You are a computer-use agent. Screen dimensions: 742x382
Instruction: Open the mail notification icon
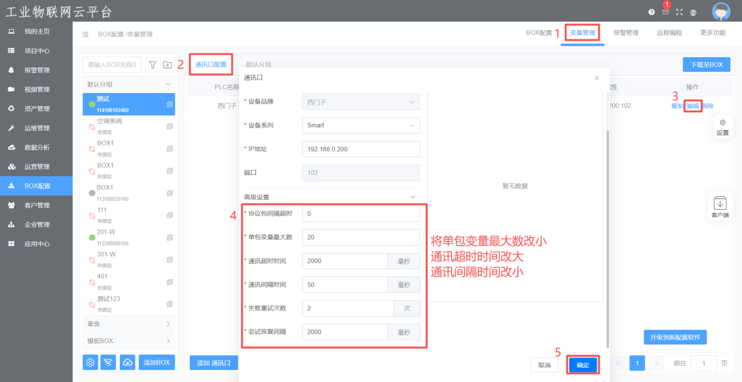(665, 11)
